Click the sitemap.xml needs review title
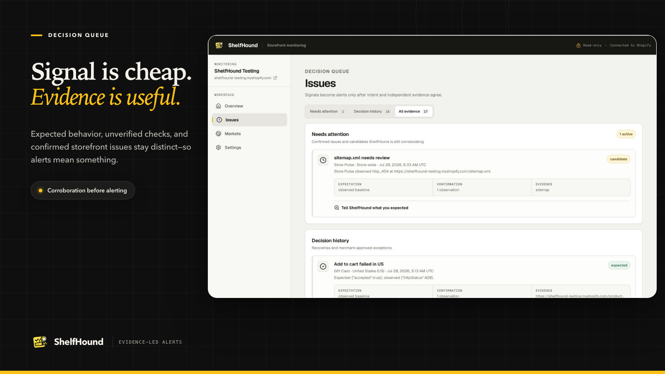Screen dimensions: 665x374 pos(362,158)
